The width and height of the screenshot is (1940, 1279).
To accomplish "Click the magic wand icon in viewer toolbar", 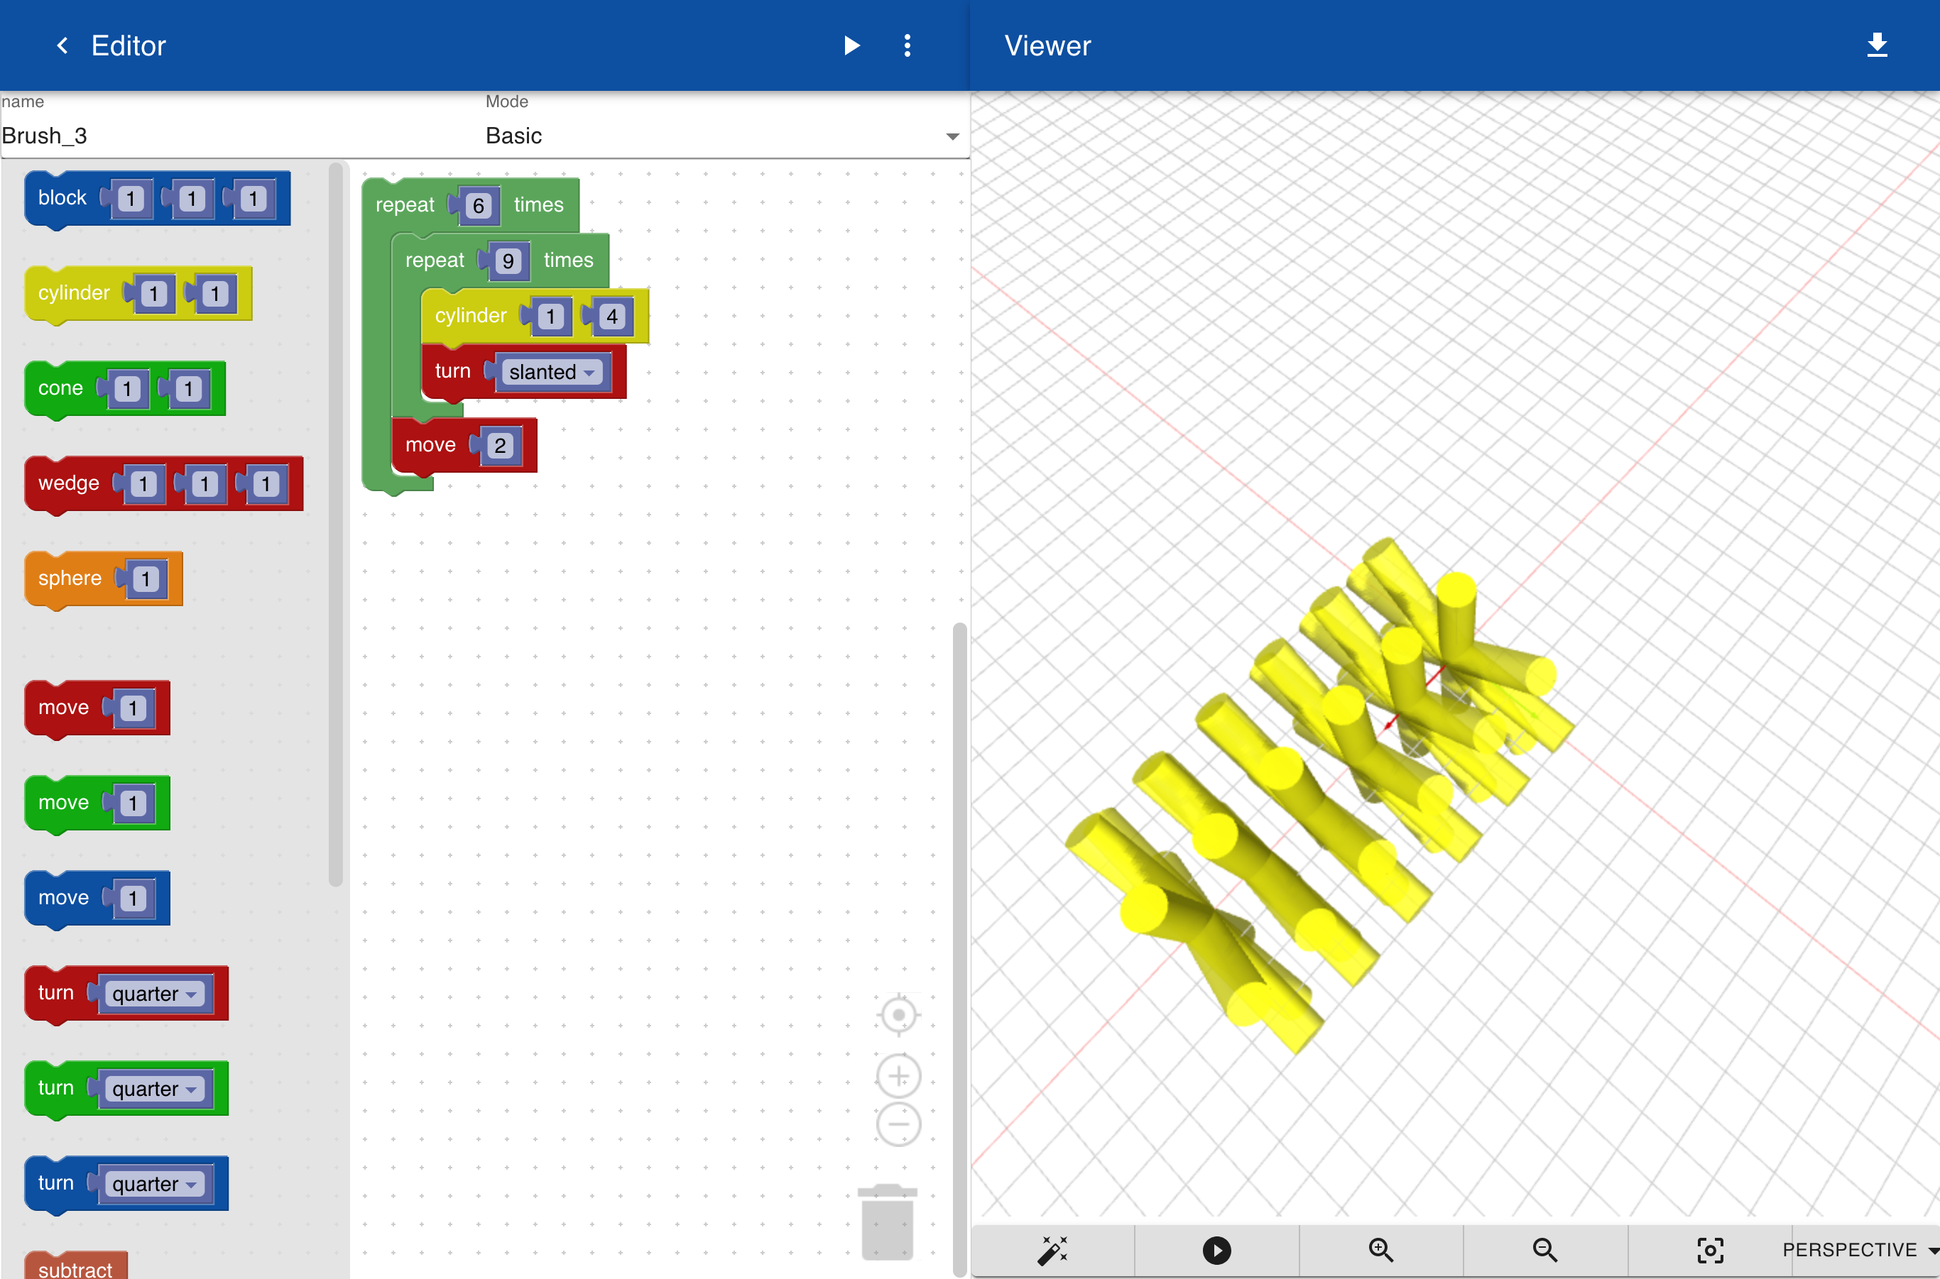I will 1052,1250.
